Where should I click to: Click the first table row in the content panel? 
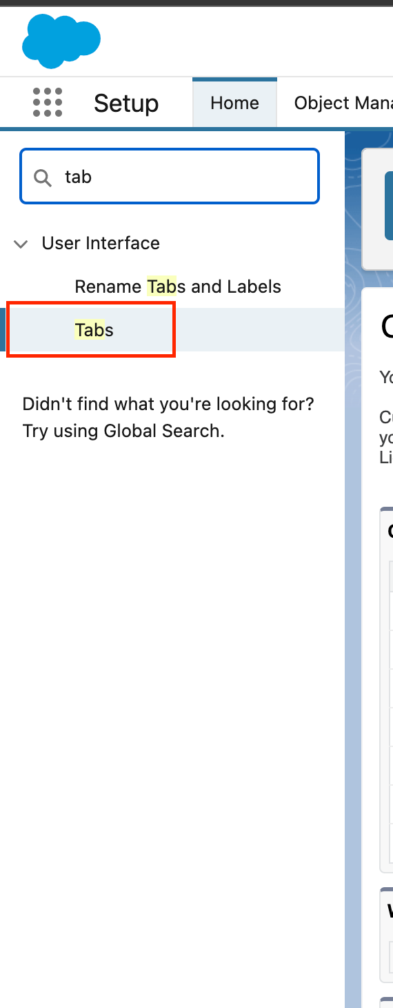point(391,610)
